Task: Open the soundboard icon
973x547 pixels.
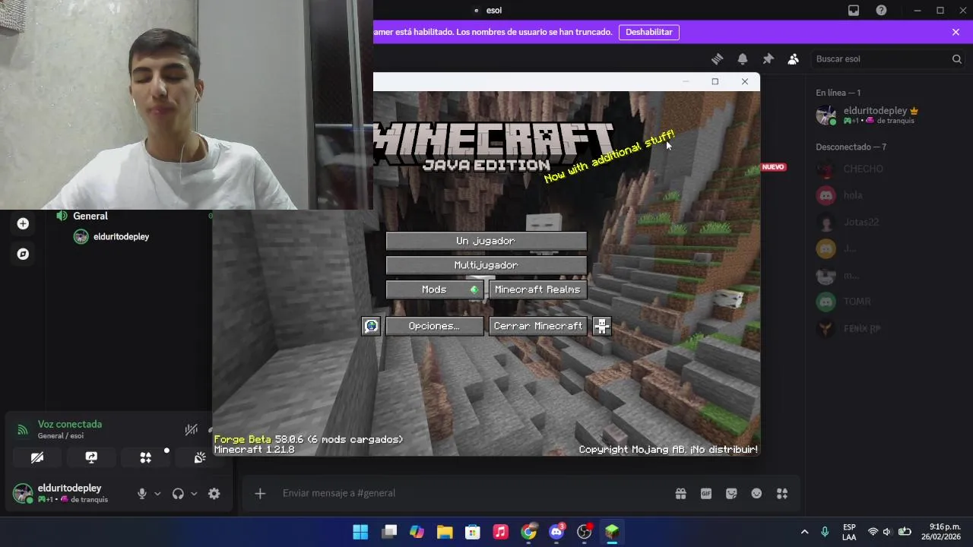Action: click(x=200, y=457)
